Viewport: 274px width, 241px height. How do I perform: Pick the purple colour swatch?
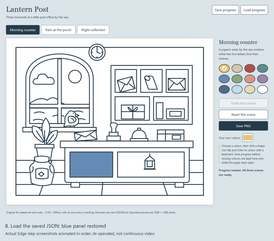pos(262,79)
